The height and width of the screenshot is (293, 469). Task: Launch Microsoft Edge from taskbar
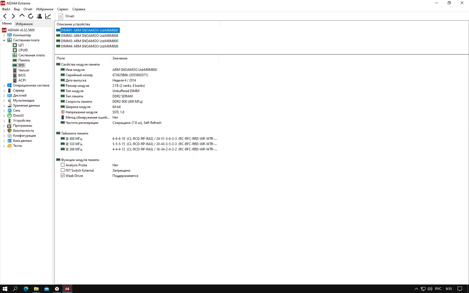[26, 289]
